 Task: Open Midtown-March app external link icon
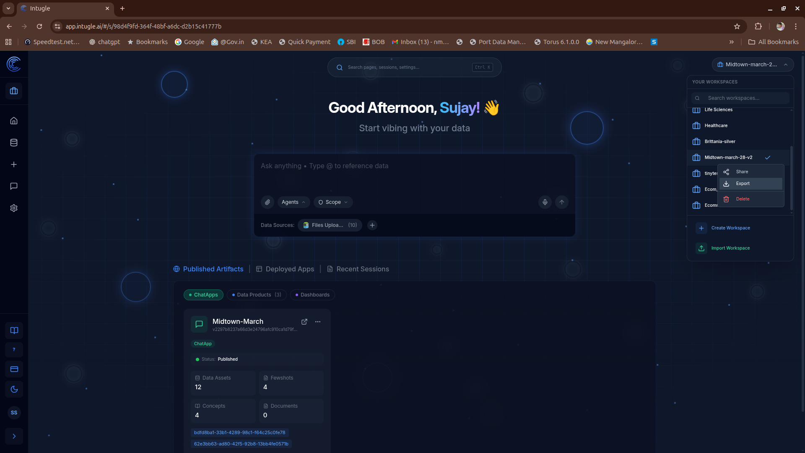coord(304,322)
